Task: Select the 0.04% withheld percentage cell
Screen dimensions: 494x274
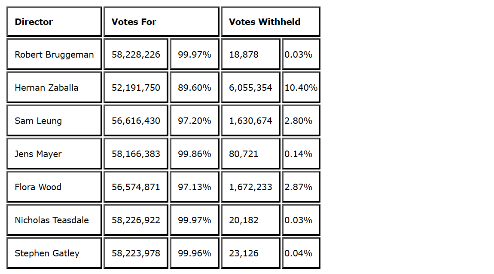Action: click(301, 253)
